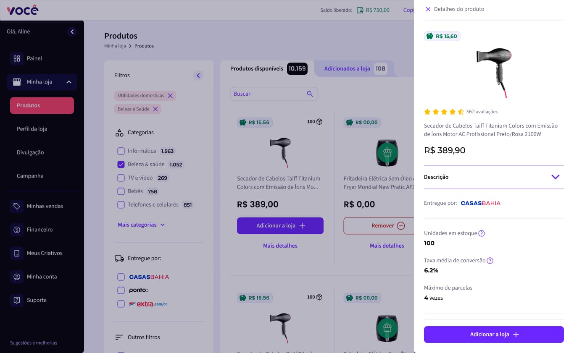Click the Minhas vendas tag icon

coord(17,206)
